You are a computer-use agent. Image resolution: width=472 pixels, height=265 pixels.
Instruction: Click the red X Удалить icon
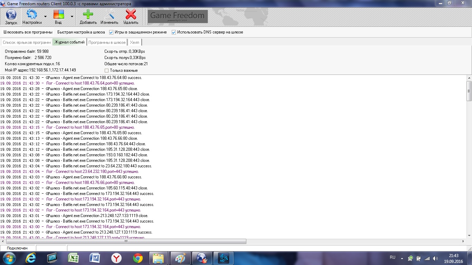(x=131, y=15)
